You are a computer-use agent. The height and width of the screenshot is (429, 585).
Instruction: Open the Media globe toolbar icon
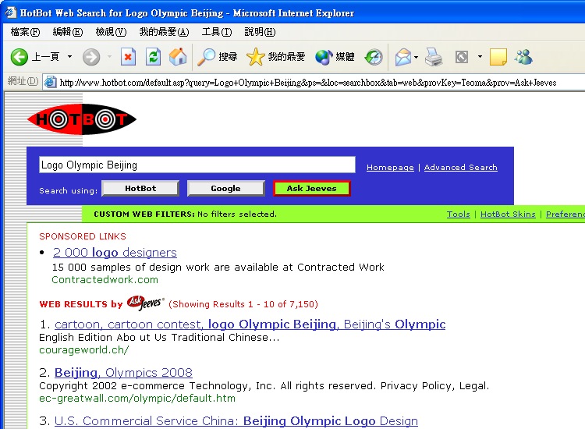(x=324, y=57)
